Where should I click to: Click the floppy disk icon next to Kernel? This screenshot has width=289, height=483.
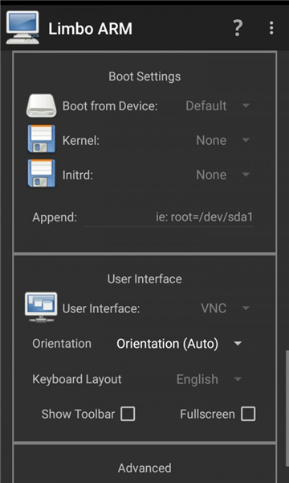42,138
